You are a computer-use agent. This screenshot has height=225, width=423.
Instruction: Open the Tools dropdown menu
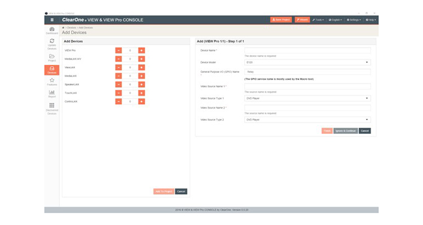[318, 20]
